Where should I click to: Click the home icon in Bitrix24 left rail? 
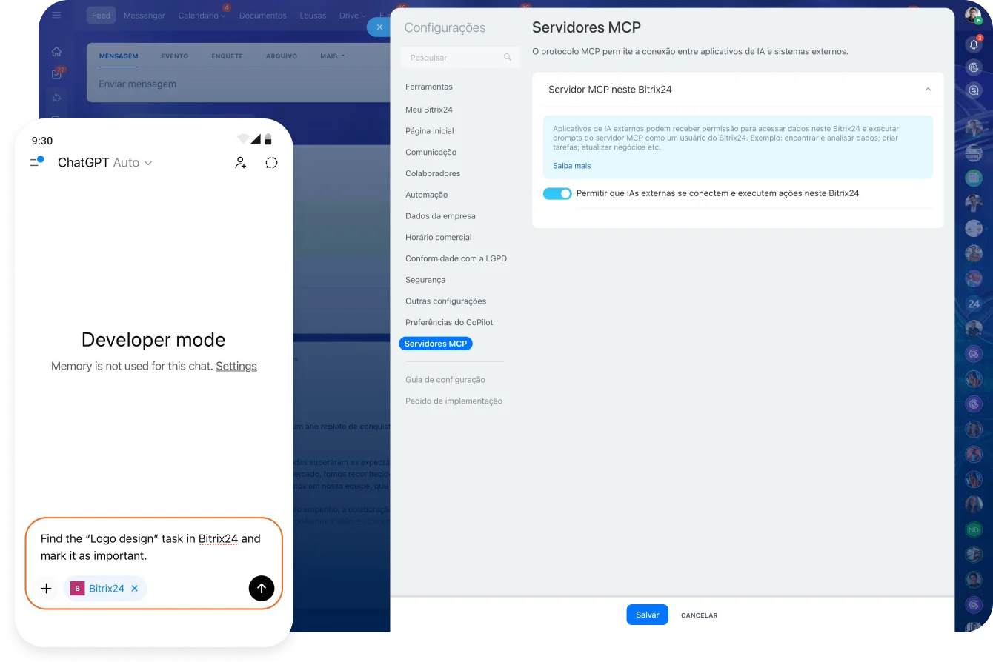pyautogui.click(x=57, y=52)
